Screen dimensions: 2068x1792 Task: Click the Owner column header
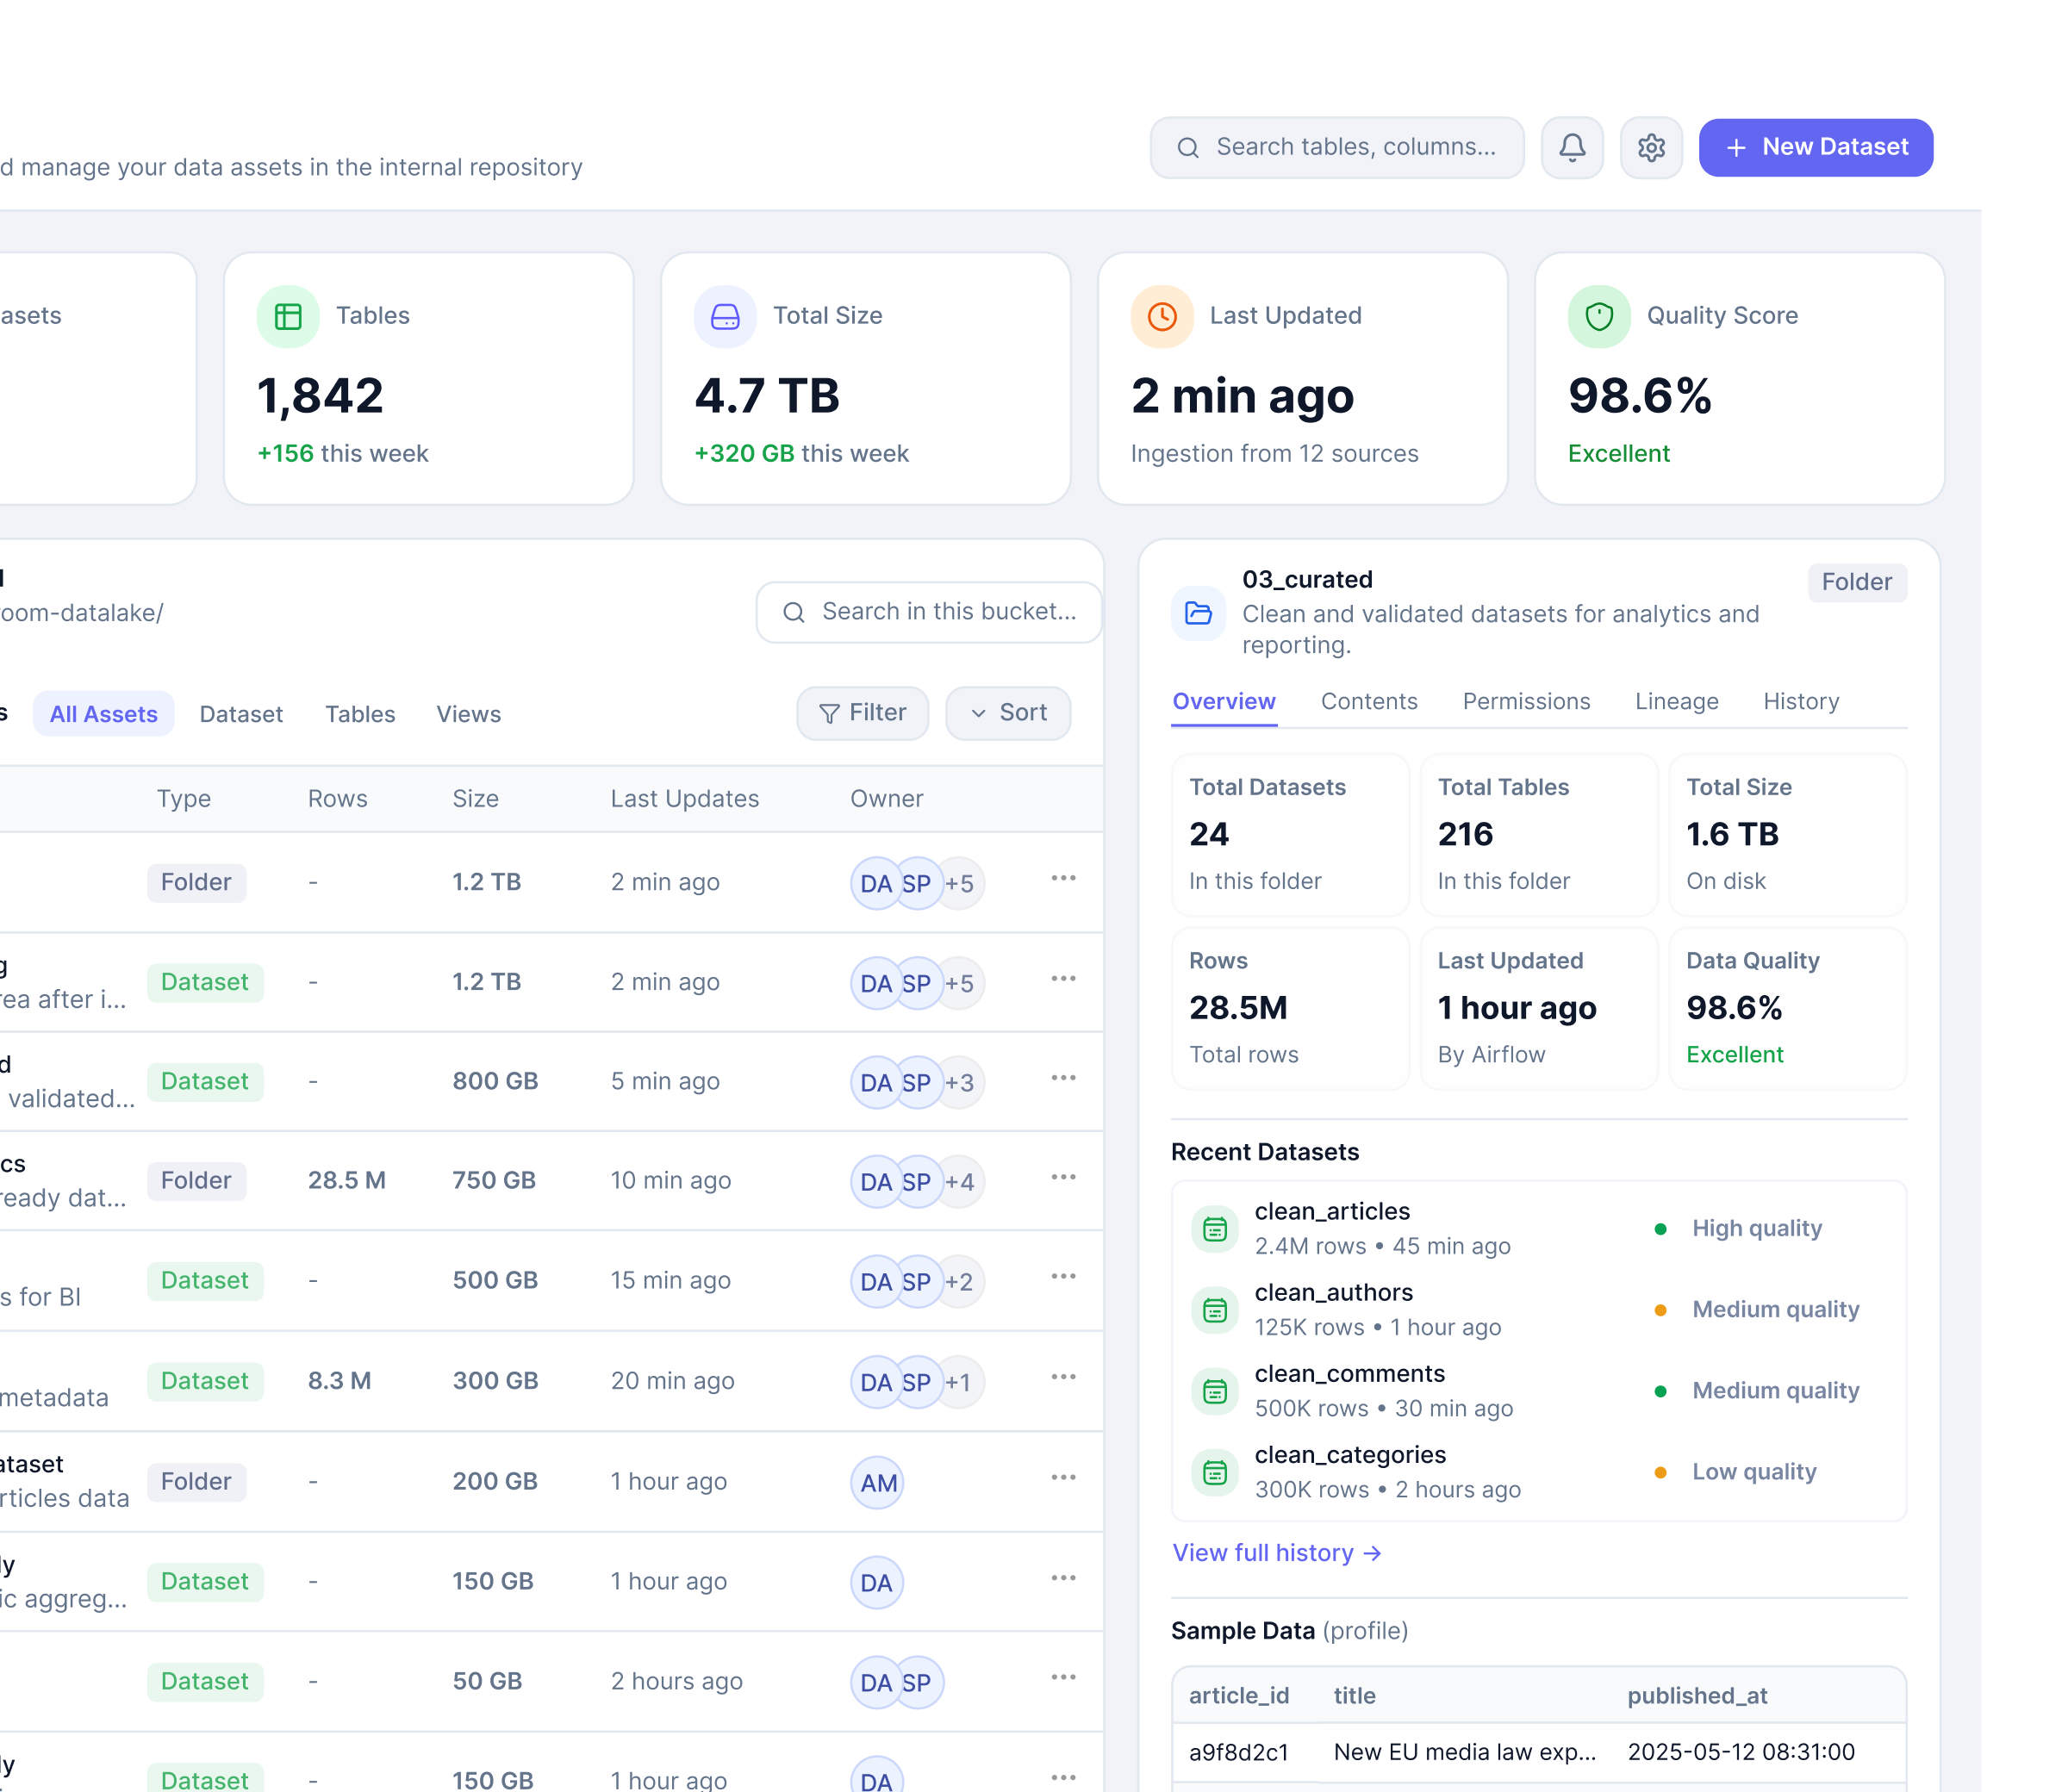pyautogui.click(x=887, y=799)
